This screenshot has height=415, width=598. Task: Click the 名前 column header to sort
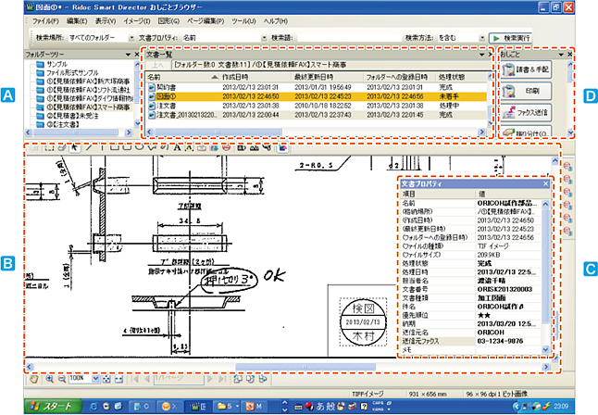[x=156, y=77]
